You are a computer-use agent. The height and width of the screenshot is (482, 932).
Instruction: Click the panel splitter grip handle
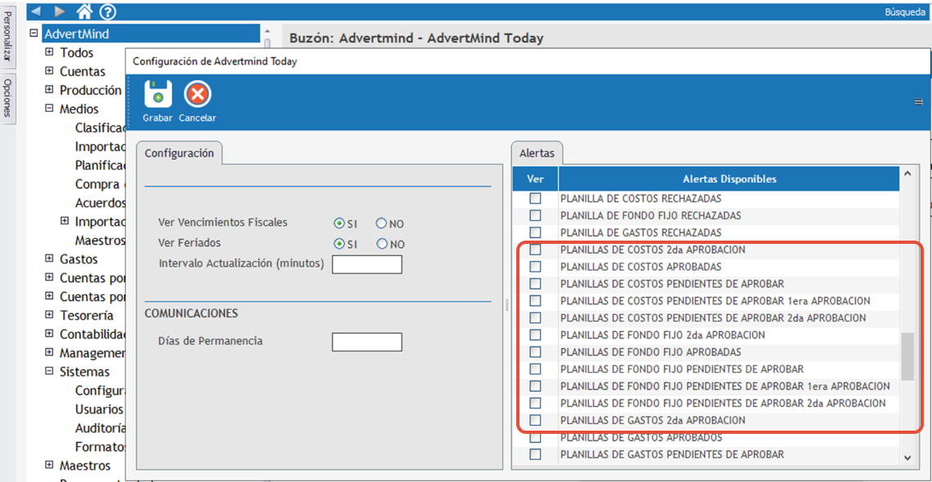506,304
